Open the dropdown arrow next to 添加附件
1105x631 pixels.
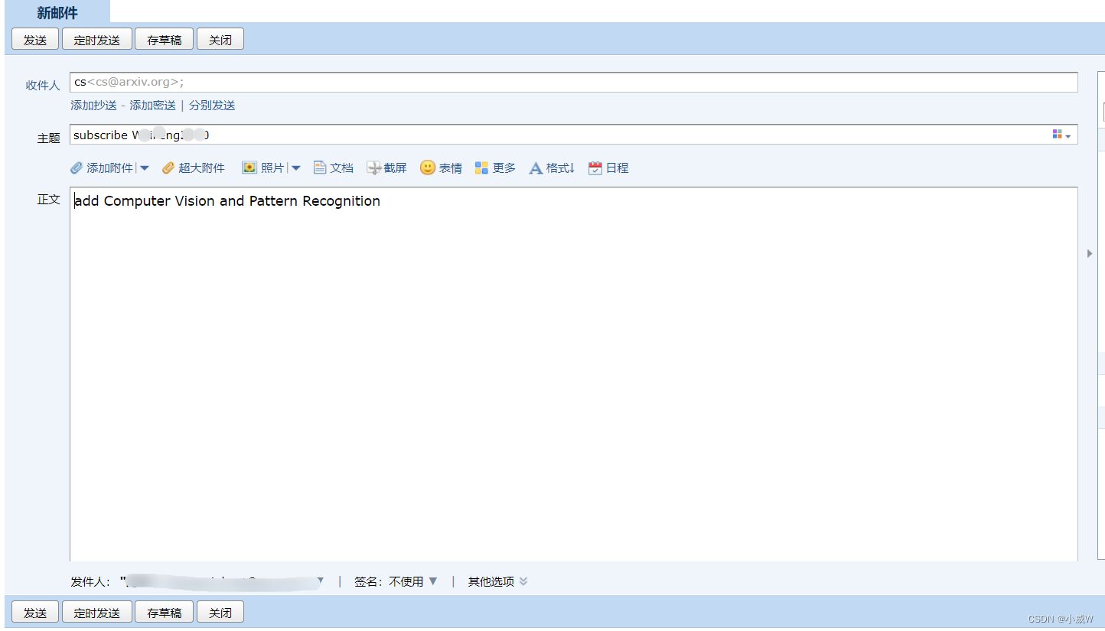click(x=144, y=168)
